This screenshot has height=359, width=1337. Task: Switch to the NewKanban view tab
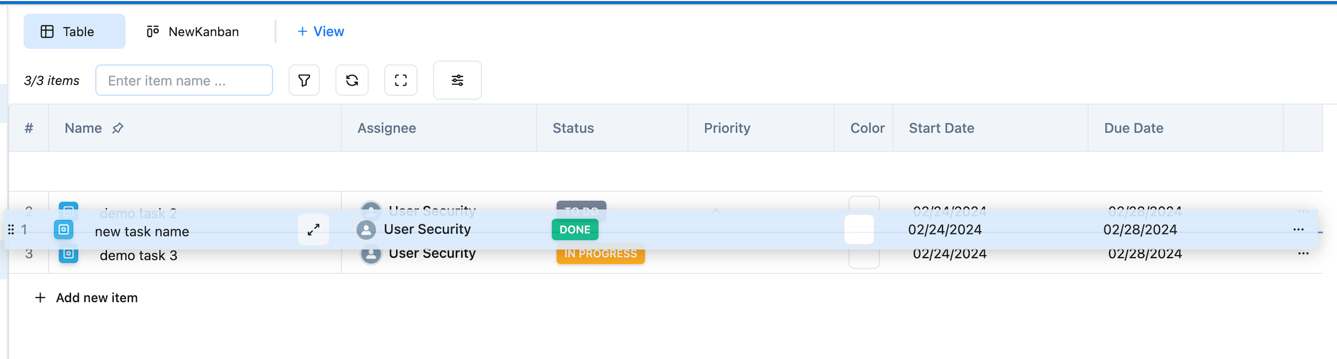pyautogui.click(x=193, y=32)
